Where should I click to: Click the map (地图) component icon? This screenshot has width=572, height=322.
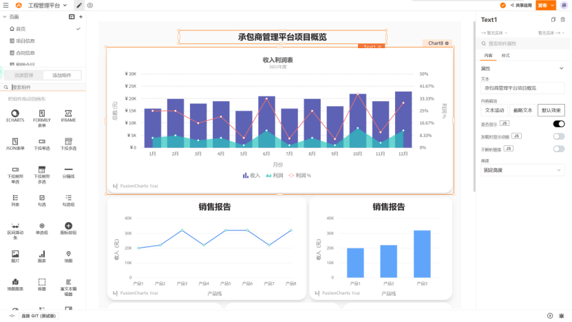click(68, 254)
